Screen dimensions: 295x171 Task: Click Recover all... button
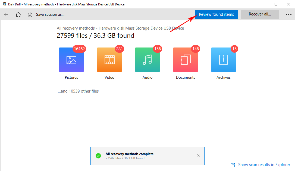260,14
